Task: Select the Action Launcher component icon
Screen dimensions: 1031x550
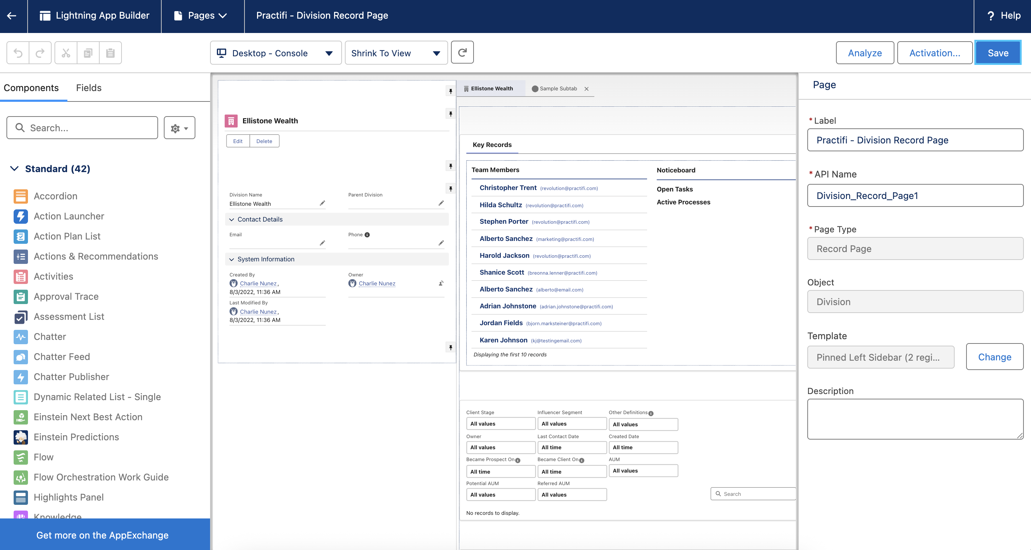Action: pyautogui.click(x=21, y=216)
